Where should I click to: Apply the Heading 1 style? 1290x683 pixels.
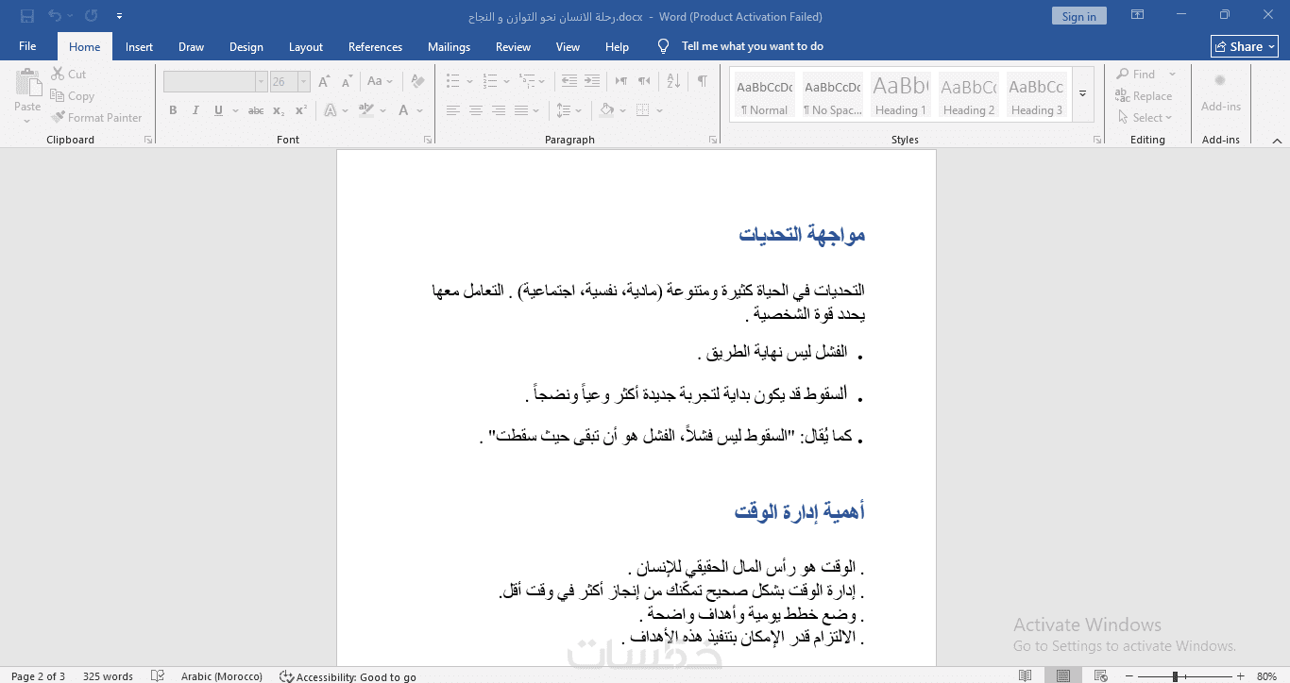[x=901, y=94]
